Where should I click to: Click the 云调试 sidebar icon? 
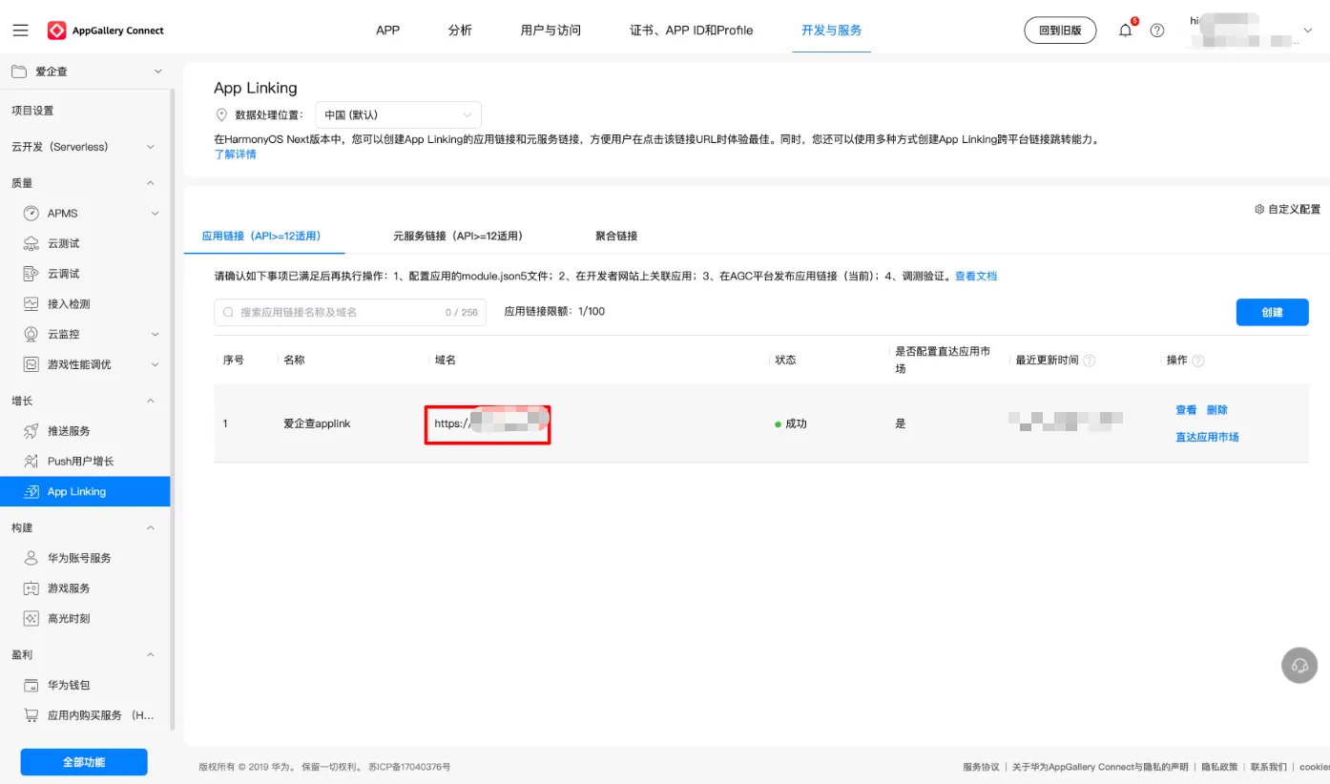click(x=31, y=274)
